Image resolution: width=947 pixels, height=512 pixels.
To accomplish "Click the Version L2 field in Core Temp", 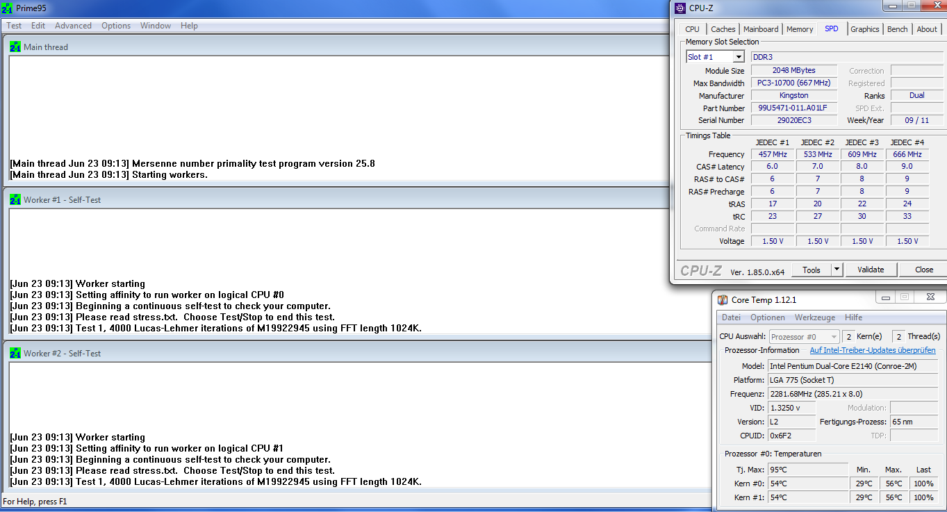I will click(792, 422).
